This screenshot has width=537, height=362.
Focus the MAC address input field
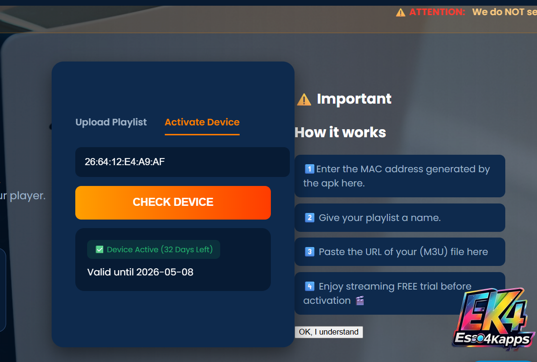tap(182, 162)
